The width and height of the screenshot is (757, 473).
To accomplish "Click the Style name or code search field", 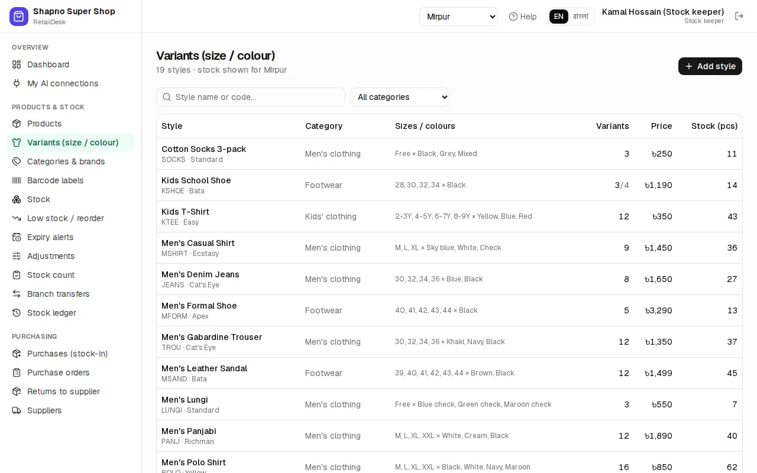I will pos(251,97).
